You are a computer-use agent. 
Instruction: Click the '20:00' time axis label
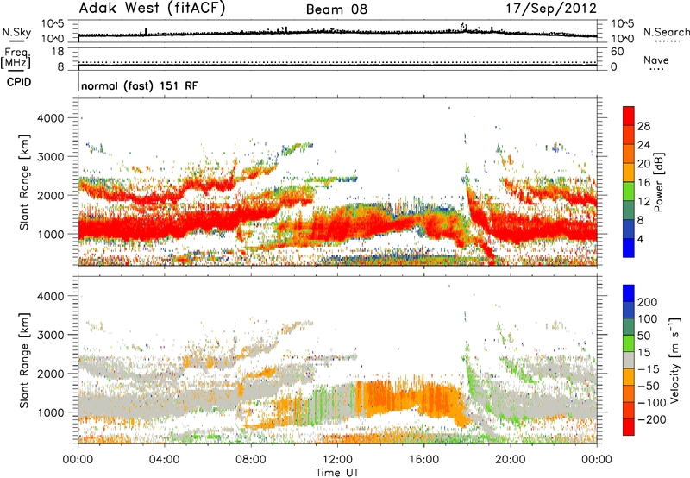(x=510, y=460)
